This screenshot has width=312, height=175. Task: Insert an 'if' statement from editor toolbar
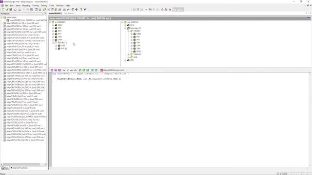pos(68,70)
